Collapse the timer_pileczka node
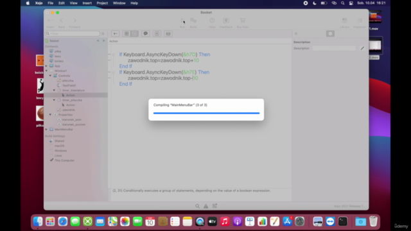This screenshot has height=231, width=411. [x=54, y=100]
